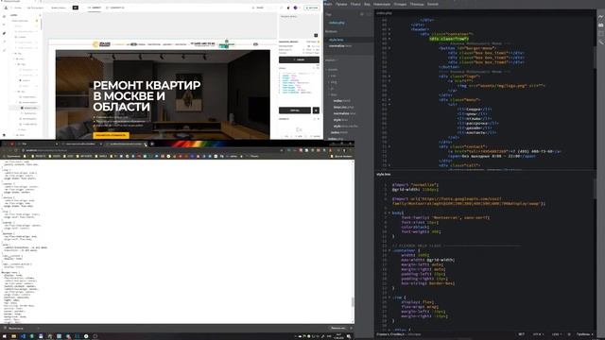The height and width of the screenshot is (340, 605).
Task: Open the Навигация menu in Brackets
Action: point(382,4)
